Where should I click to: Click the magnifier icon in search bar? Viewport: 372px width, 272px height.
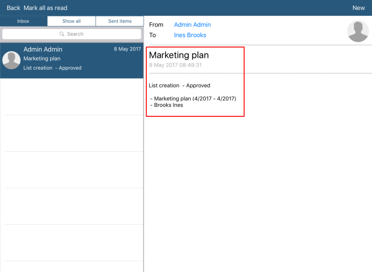[x=62, y=34]
